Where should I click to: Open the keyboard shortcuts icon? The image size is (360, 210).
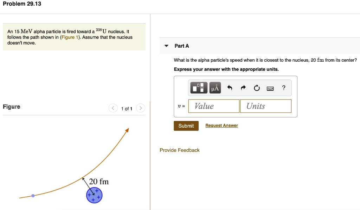[270, 88]
